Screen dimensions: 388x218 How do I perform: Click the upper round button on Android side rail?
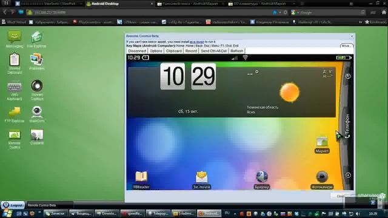348,76
